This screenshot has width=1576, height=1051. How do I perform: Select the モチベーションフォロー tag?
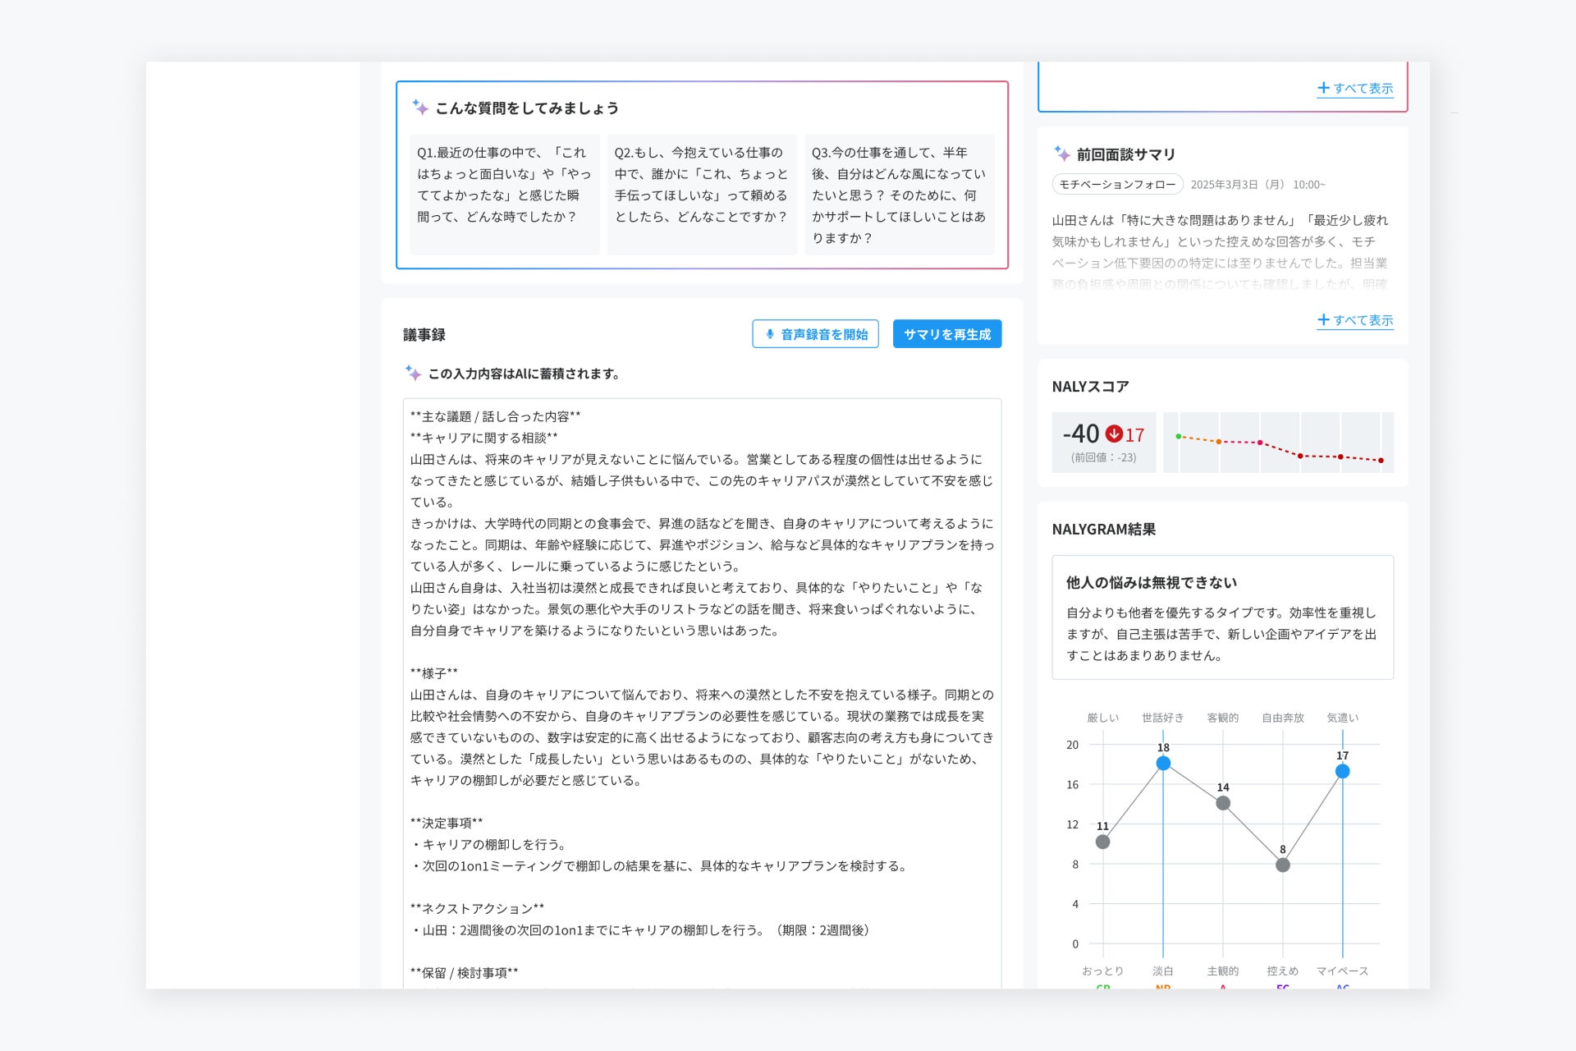tap(1117, 185)
